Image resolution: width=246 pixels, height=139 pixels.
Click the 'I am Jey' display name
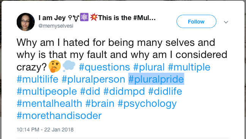52,18
